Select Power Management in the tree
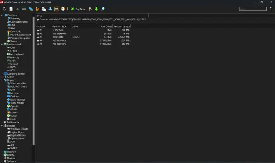The height and width of the screenshot is (163, 275). (21, 35)
